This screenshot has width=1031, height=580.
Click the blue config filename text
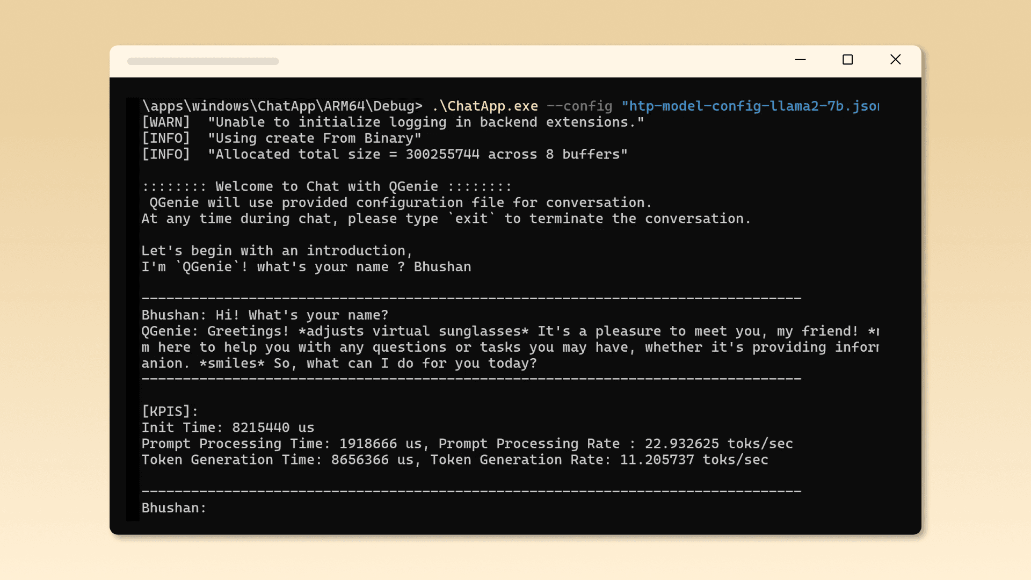coord(750,106)
